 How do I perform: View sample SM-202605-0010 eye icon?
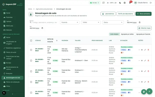[142, 50]
